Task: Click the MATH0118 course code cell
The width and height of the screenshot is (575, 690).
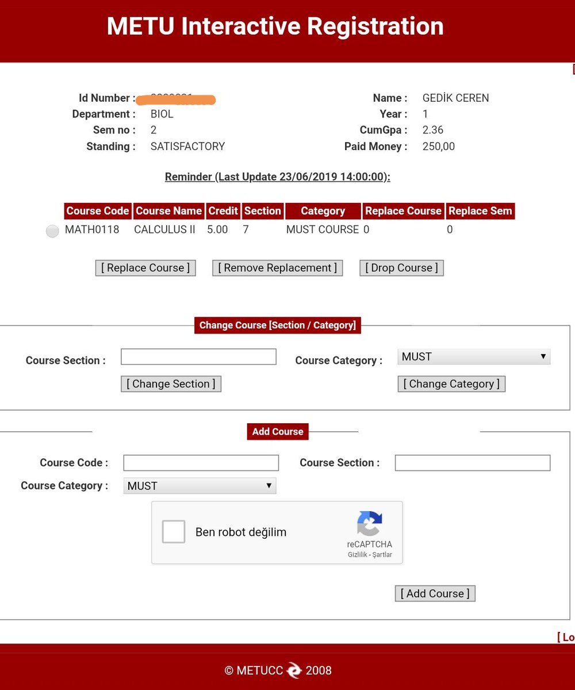Action: coord(92,229)
